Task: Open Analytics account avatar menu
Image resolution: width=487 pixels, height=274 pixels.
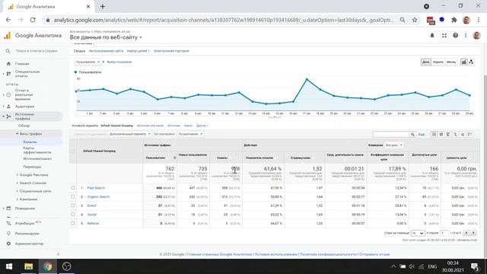Action: click(x=477, y=36)
